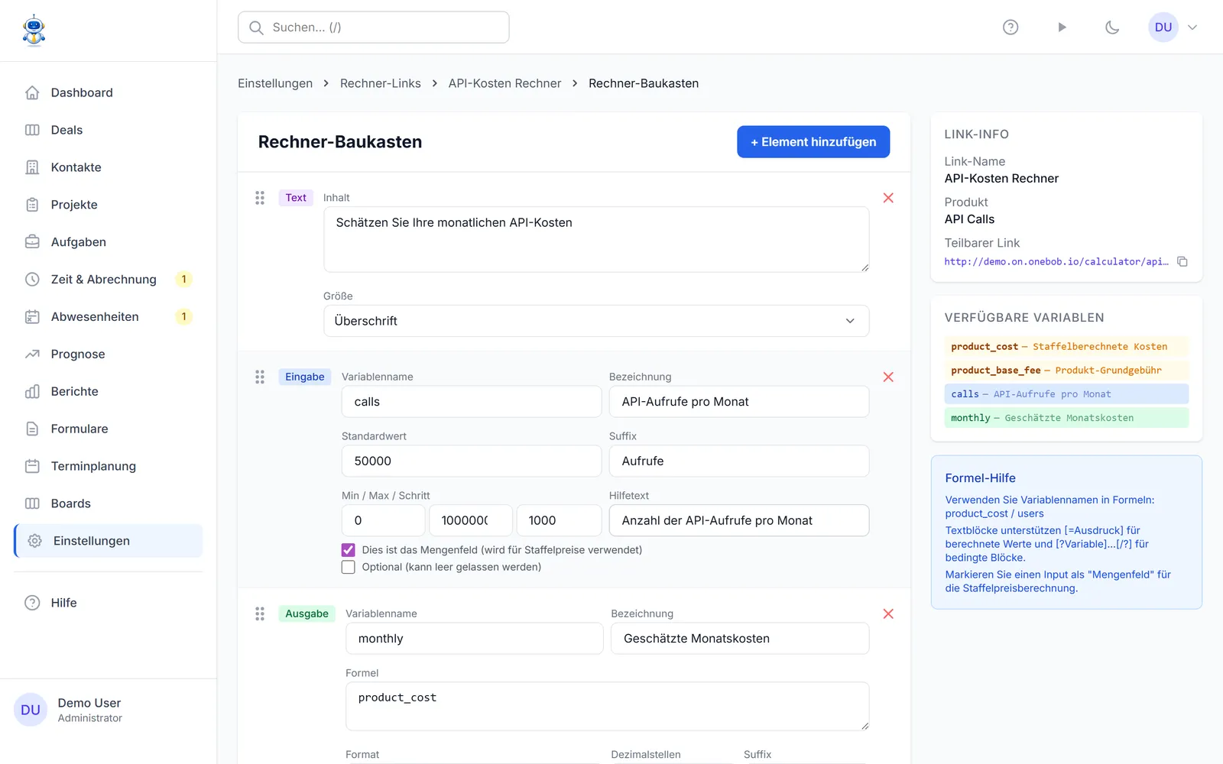Open the help question mark icon in the top bar

[x=1011, y=28]
